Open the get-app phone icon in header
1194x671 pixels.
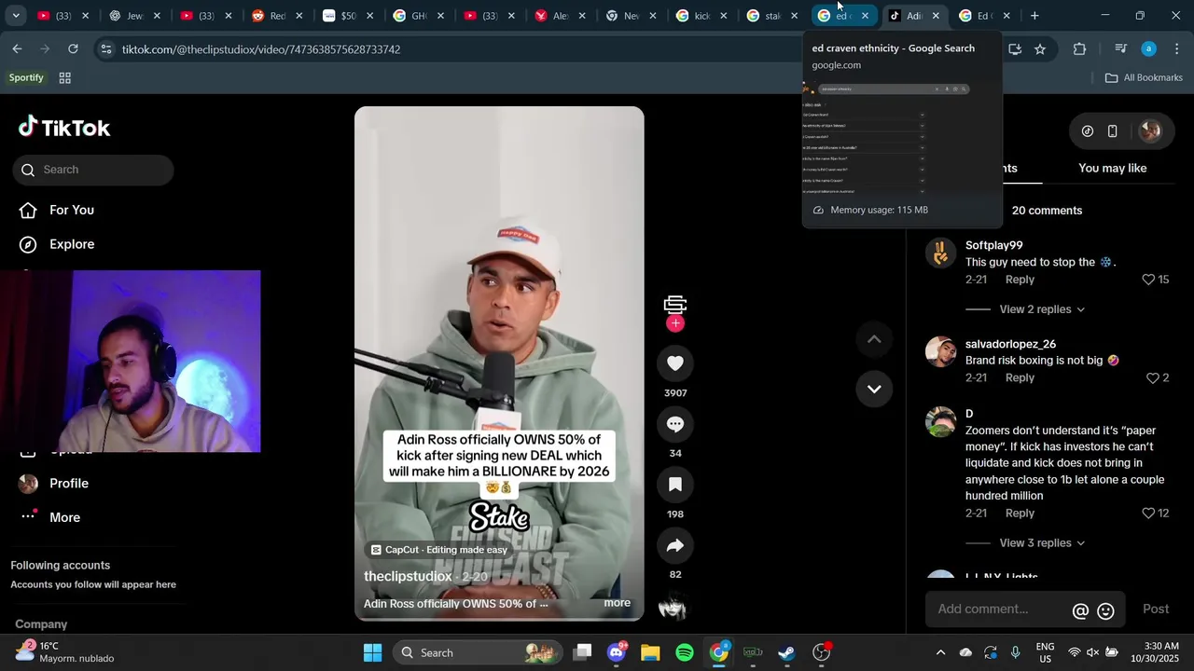[1112, 131]
